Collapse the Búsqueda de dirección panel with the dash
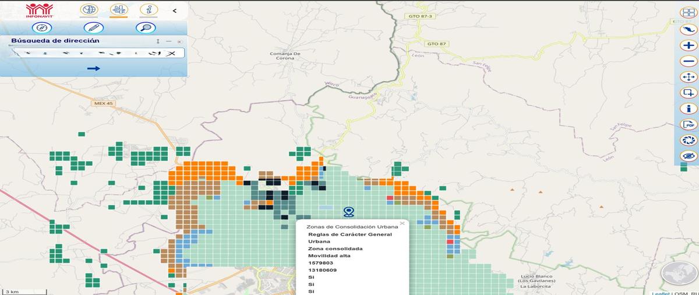The image size is (699, 295). 168,41
